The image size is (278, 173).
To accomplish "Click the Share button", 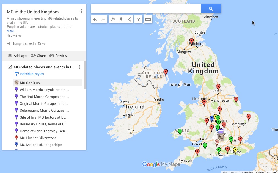I will coord(38,56).
